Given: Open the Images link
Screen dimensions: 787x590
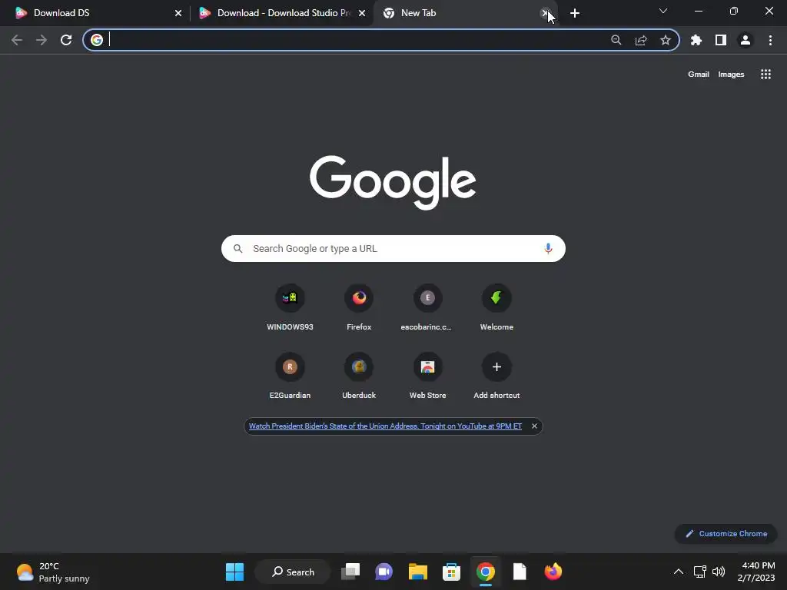Looking at the screenshot, I should pyautogui.click(x=731, y=75).
